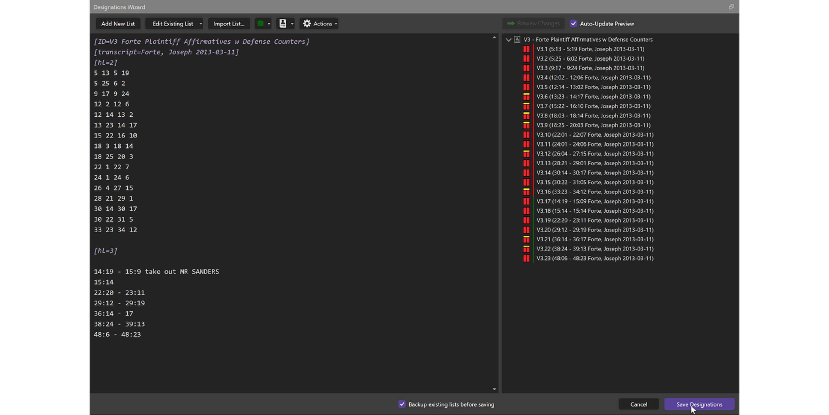Click the transcript/deponent icon in toolbar
The width and height of the screenshot is (829, 415).
283,24
